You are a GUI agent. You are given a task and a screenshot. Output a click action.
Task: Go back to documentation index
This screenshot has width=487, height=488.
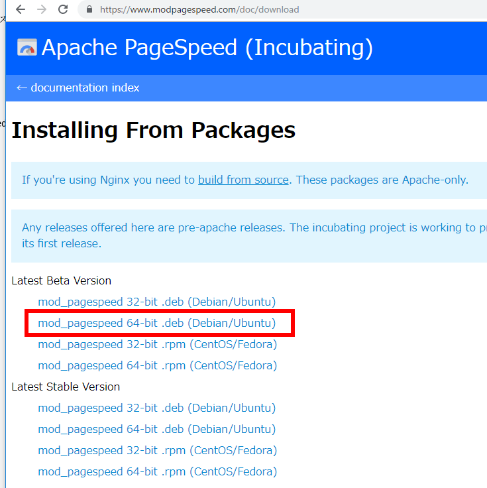78,88
